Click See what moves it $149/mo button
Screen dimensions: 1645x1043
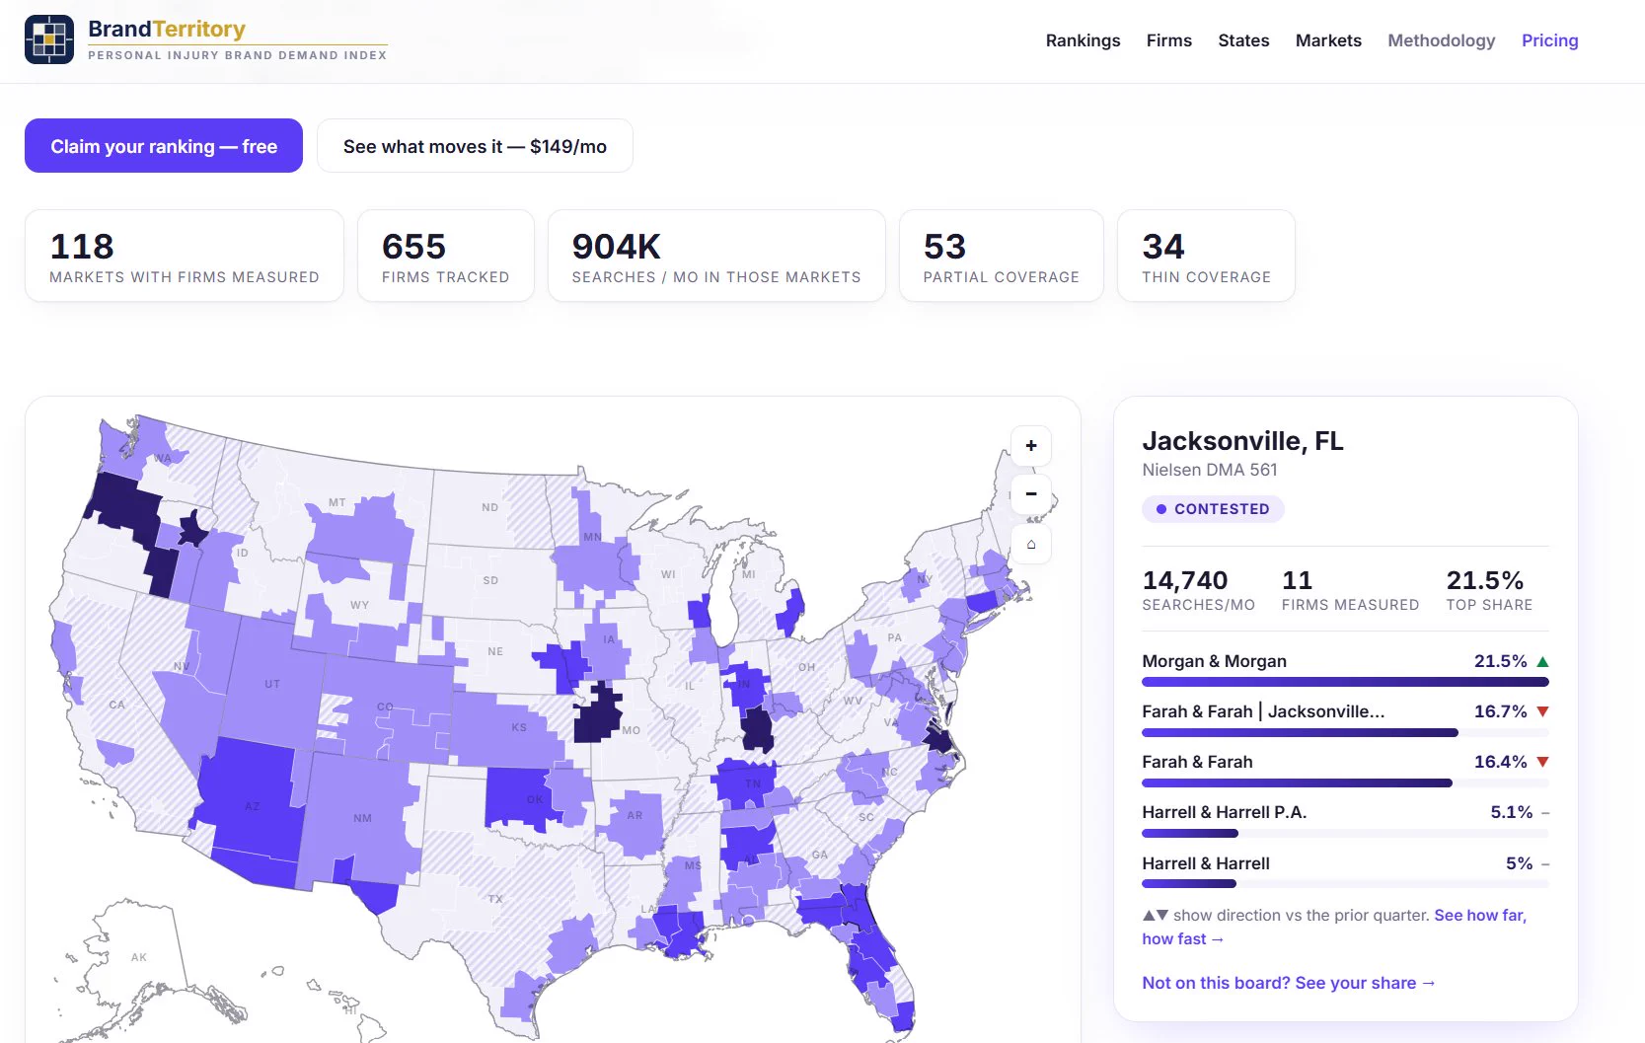click(x=475, y=146)
